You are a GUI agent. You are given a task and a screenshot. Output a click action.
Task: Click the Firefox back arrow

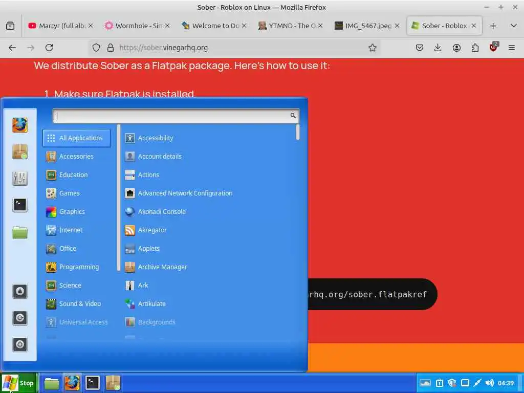(12, 48)
